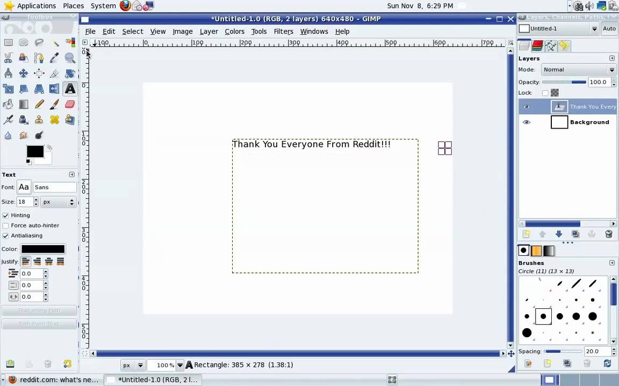Set text justify to filled
619x386 pixels.
pos(60,262)
